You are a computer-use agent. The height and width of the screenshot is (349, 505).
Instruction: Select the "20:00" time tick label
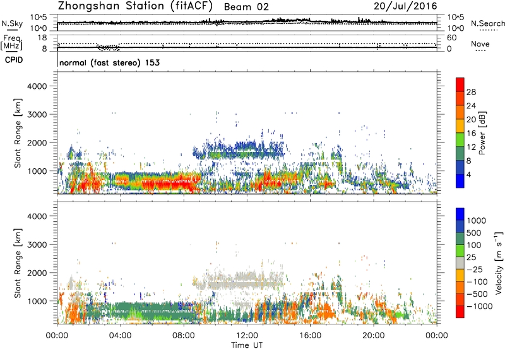pos(374,336)
